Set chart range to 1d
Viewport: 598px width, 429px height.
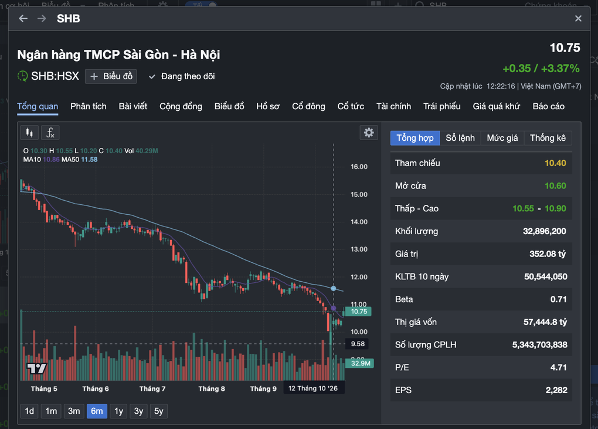click(29, 411)
